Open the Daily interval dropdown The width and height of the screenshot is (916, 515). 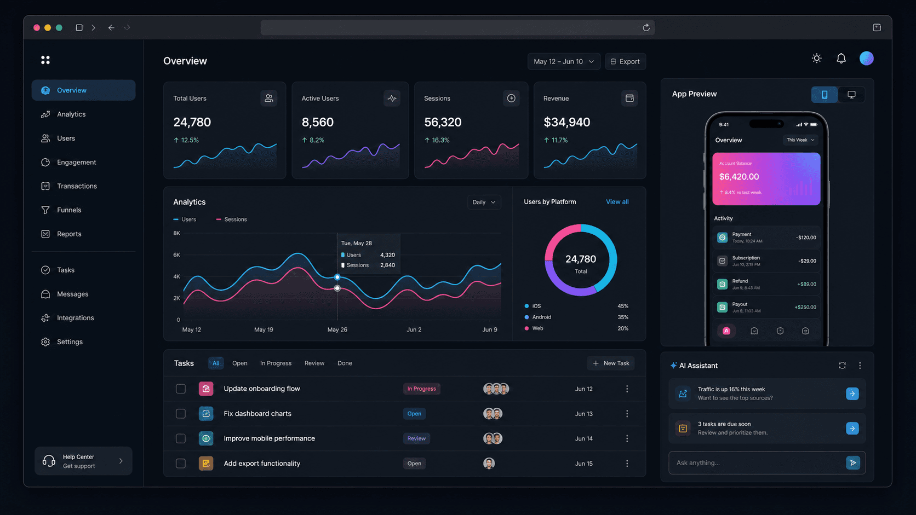coord(484,202)
